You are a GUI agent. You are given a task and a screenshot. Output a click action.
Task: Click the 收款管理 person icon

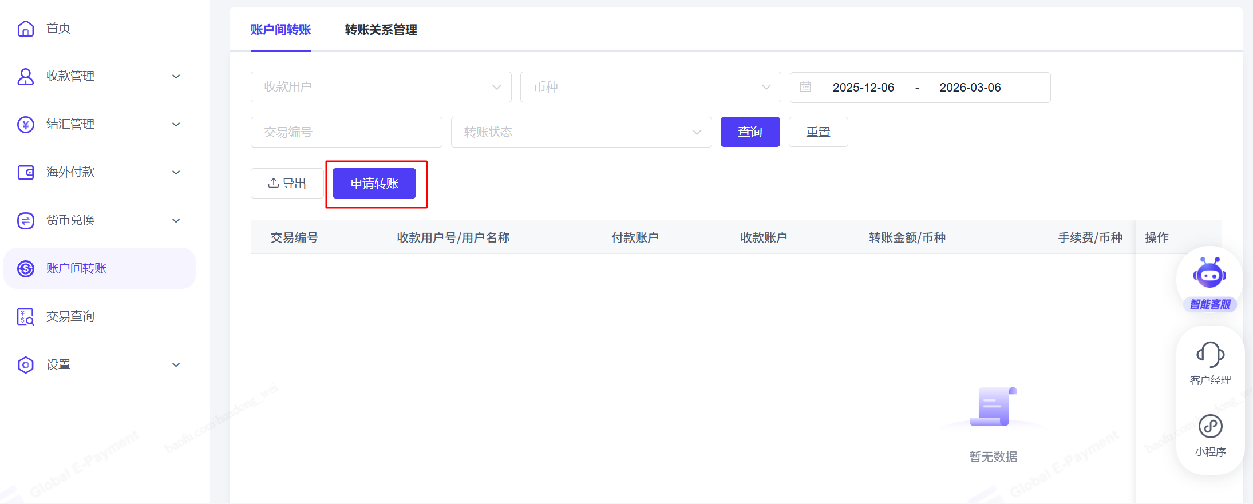[x=26, y=76]
